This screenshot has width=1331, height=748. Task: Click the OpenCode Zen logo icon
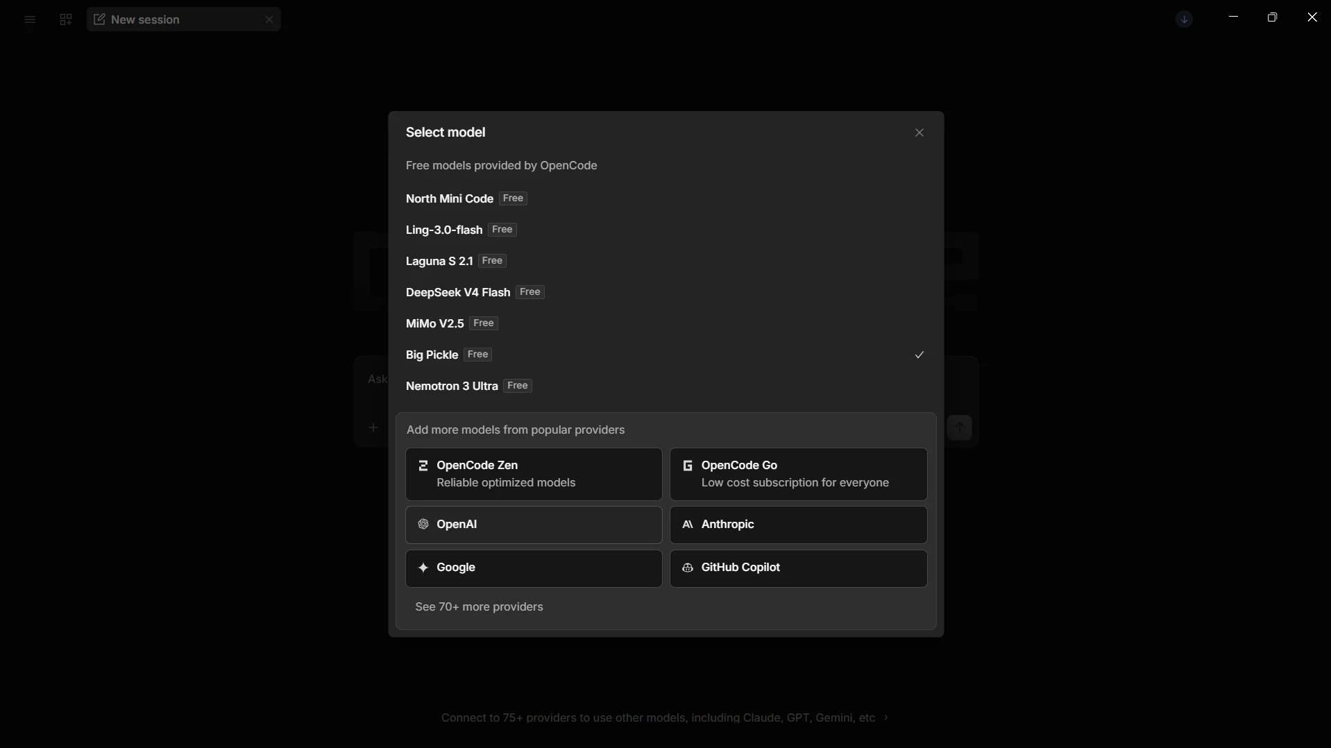(x=423, y=466)
